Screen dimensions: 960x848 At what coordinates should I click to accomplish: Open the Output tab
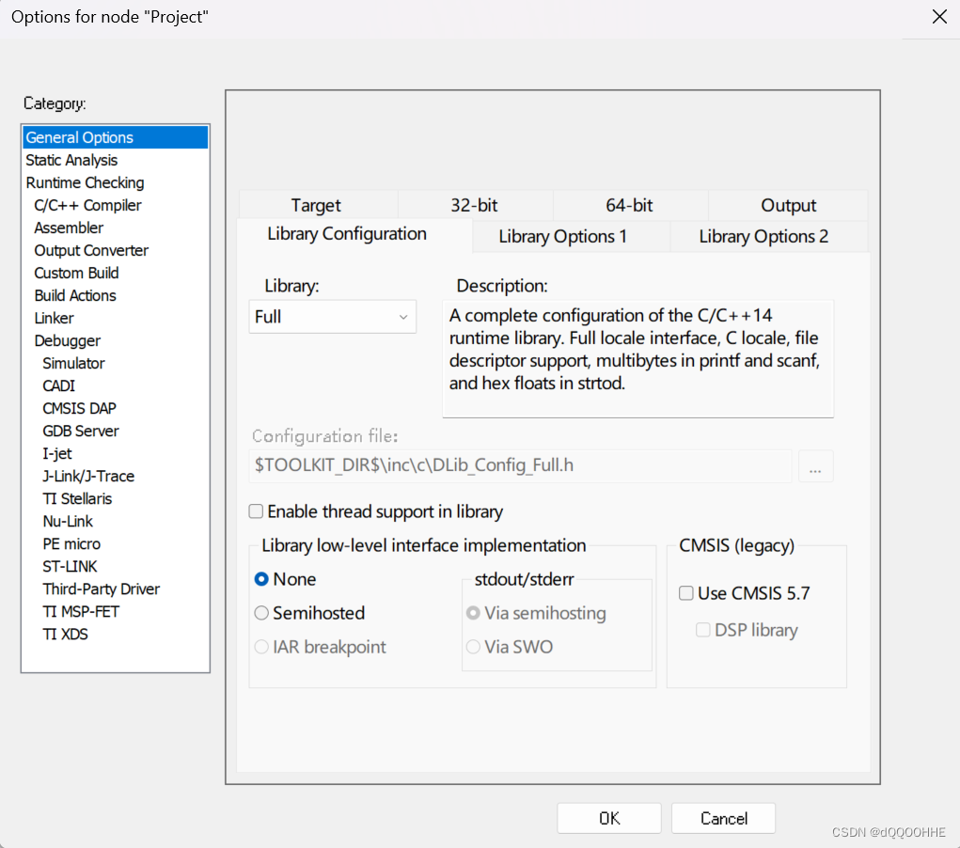[x=788, y=205]
